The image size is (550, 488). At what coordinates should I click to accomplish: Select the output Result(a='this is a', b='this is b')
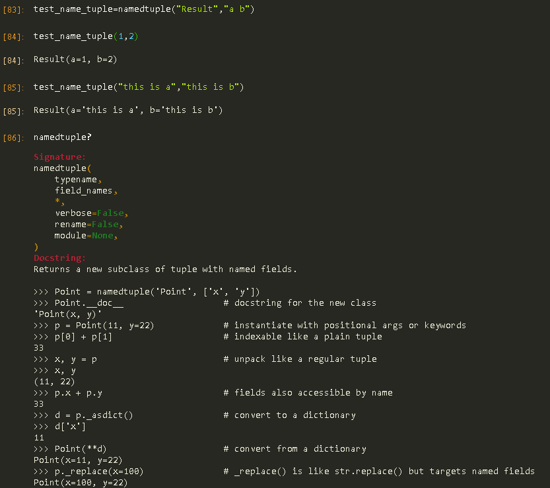point(128,110)
